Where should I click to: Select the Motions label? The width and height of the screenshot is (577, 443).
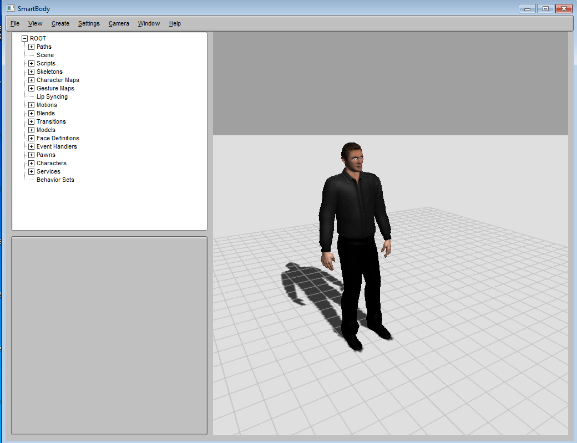[x=47, y=105]
